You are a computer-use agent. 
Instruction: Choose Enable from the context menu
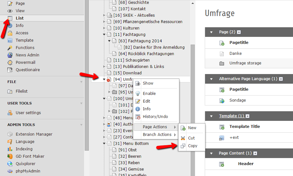pos(156,93)
